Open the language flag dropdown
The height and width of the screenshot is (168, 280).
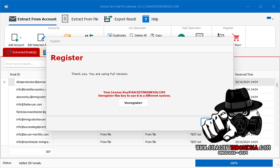[270, 19]
